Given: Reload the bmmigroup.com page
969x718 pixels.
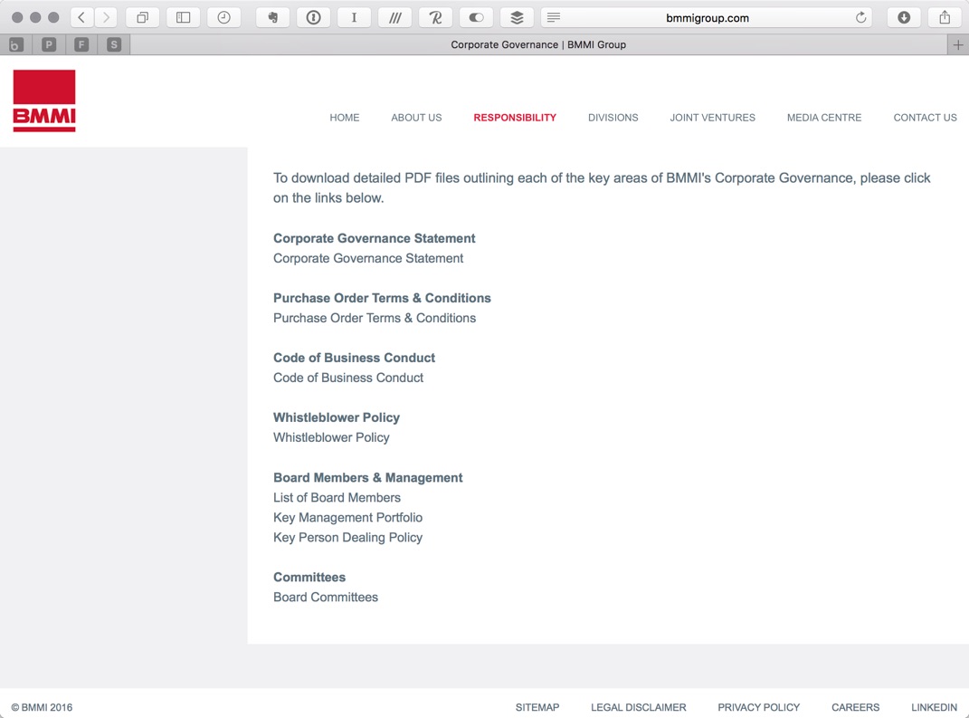Looking at the screenshot, I should pyautogui.click(x=860, y=17).
